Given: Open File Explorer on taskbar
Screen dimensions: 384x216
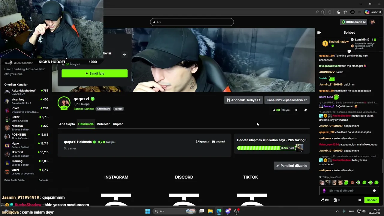Looking at the screenshot, I should click(x=210, y=211).
